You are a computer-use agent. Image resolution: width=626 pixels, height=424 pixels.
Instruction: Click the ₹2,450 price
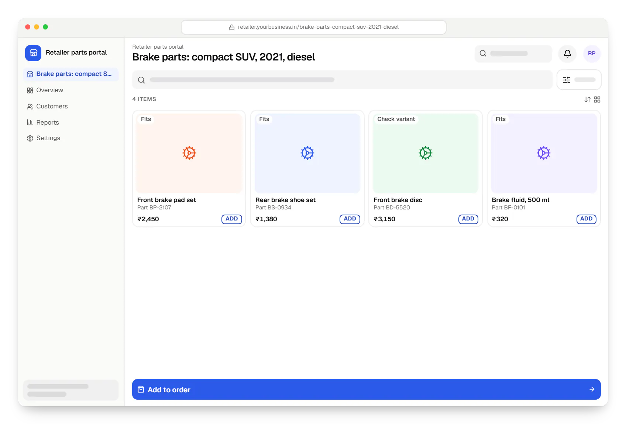pos(148,219)
